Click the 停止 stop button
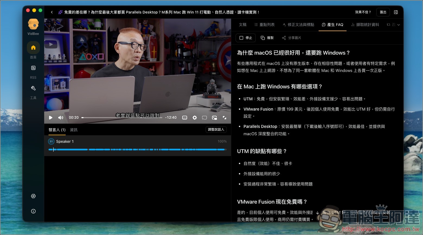The width and height of the screenshot is (423, 235). click(x=246, y=38)
